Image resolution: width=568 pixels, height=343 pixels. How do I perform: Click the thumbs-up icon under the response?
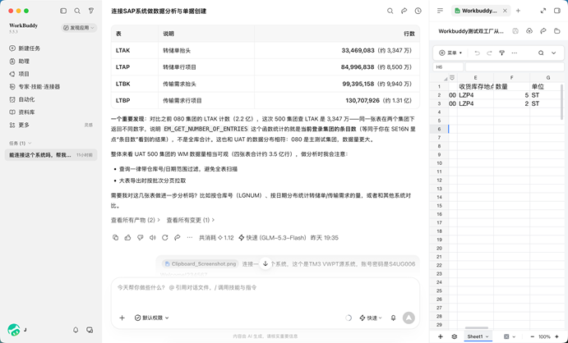click(127, 237)
